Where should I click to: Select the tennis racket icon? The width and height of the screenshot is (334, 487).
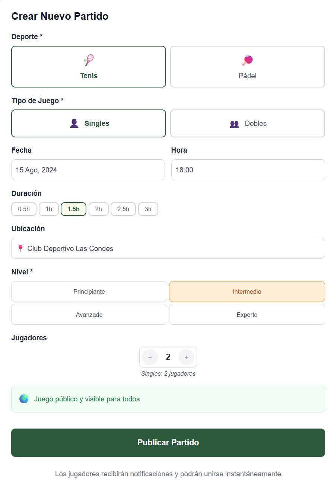tap(88, 60)
